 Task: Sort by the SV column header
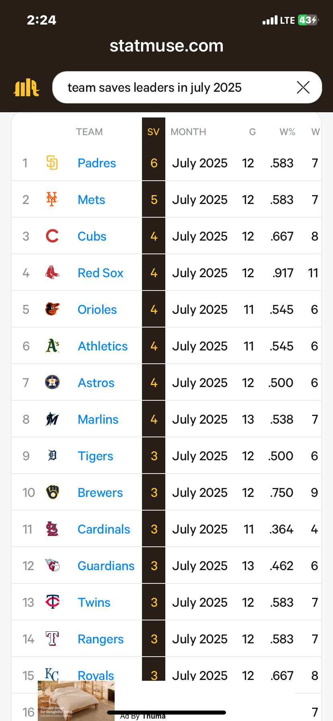[x=153, y=132]
